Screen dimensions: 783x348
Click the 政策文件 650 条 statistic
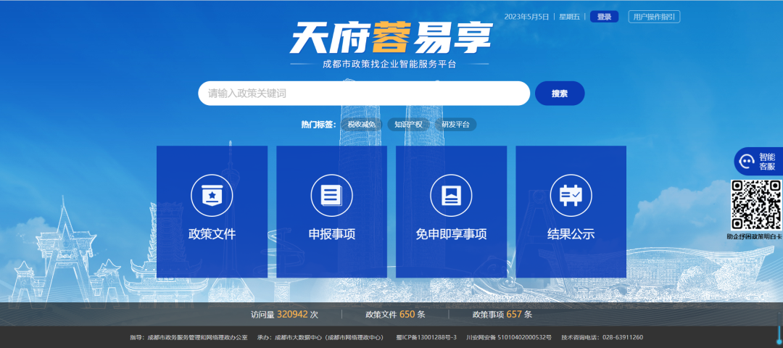tap(395, 315)
